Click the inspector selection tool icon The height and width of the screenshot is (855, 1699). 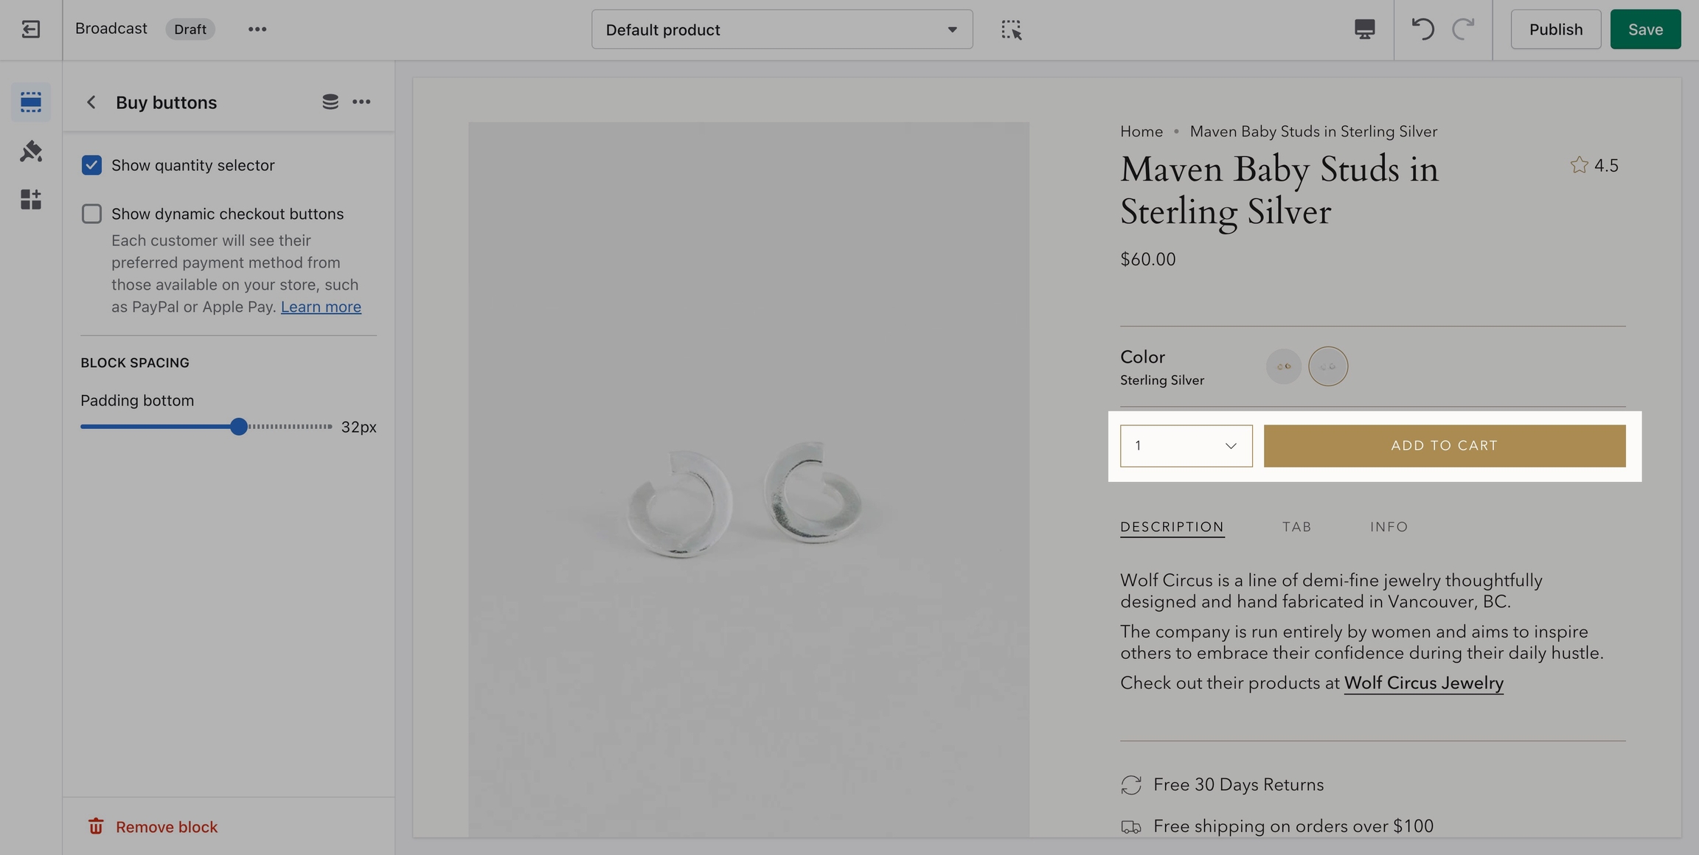1011,29
